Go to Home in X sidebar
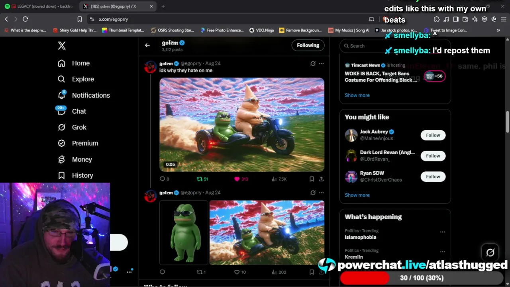This screenshot has height=287, width=510. [x=74, y=63]
